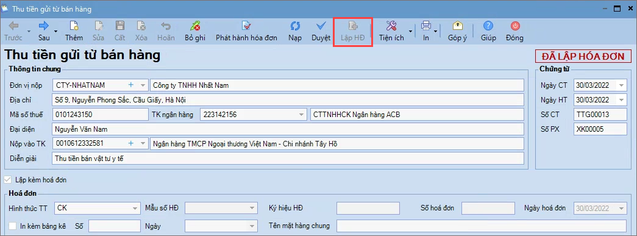637x236 pixels.
Task: Unpost the voucher with Bỏ ghi
Action: coord(195,31)
